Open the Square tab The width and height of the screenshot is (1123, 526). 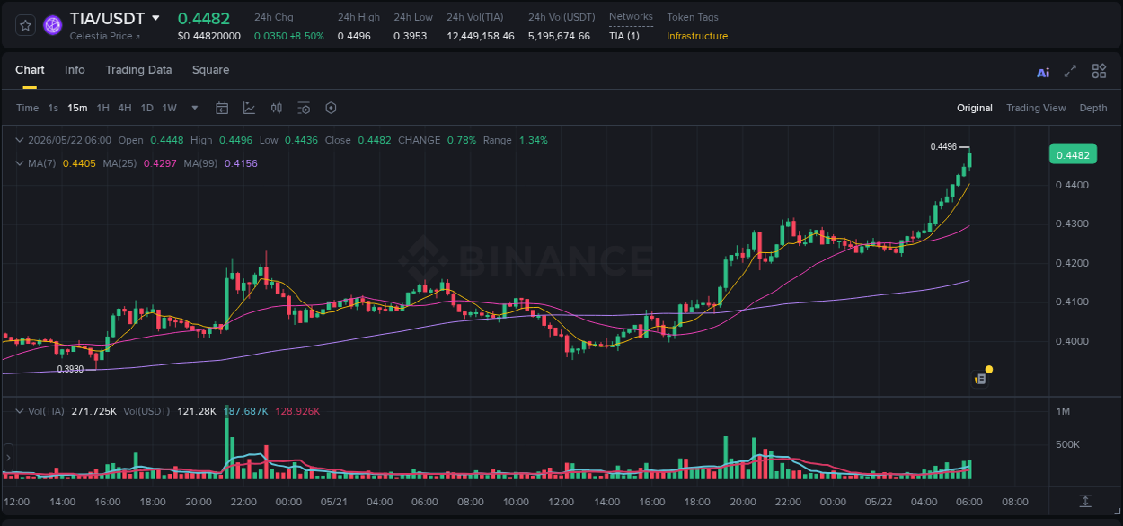pos(210,70)
